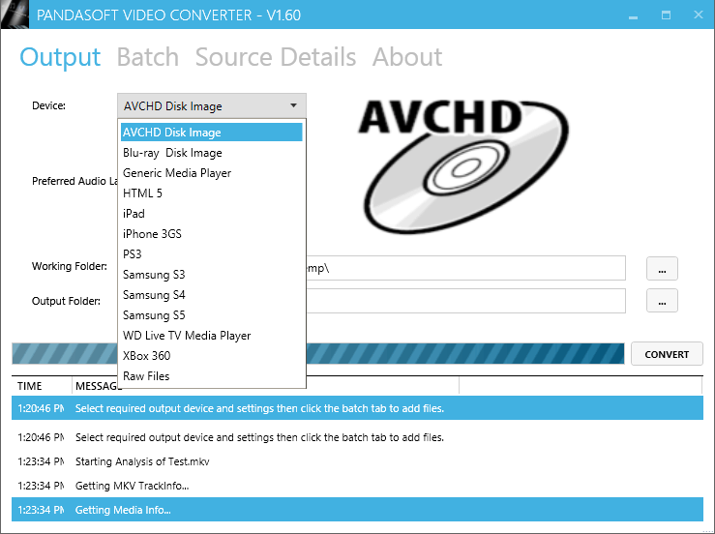Choose Blu-ray Disk Image option

pyautogui.click(x=212, y=153)
